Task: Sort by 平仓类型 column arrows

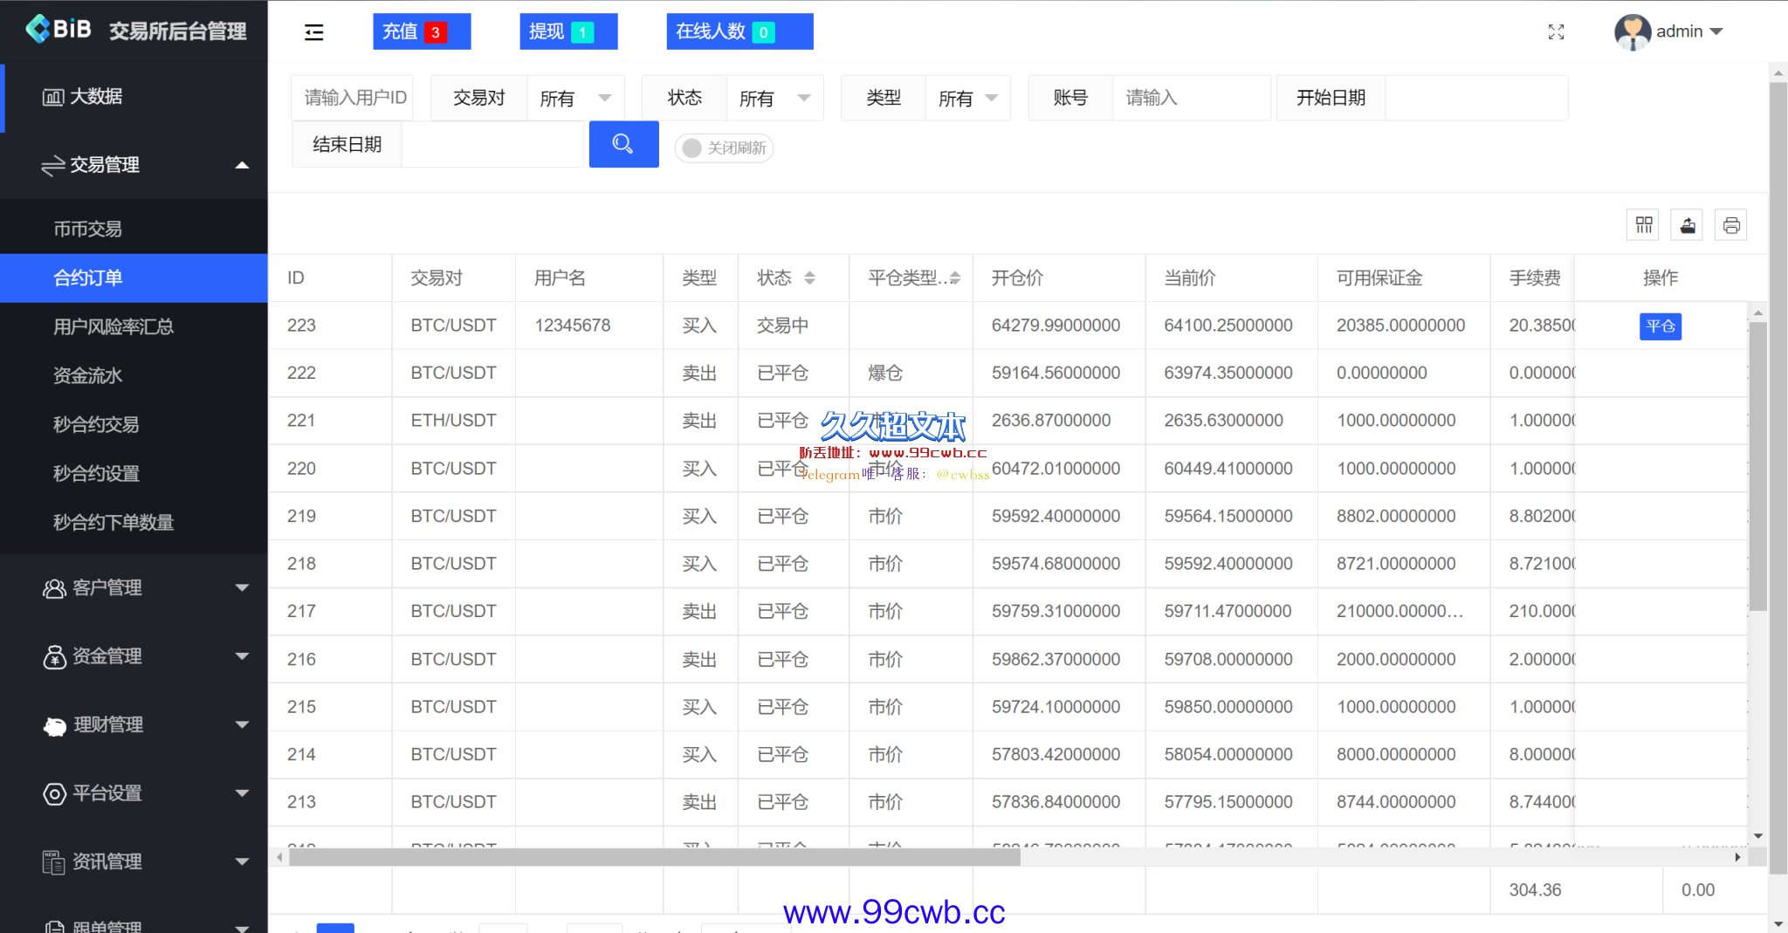Action: coord(955,278)
